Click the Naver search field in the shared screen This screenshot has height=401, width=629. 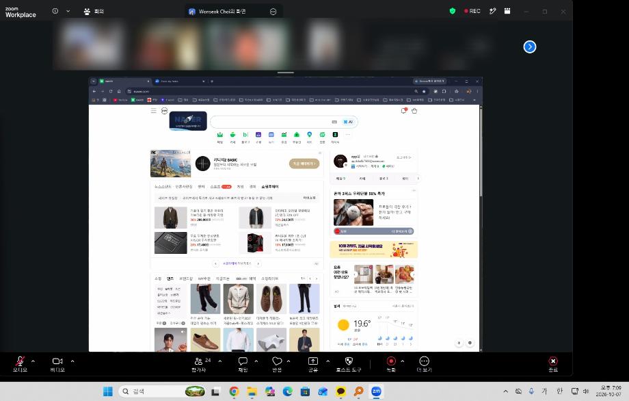284,122
